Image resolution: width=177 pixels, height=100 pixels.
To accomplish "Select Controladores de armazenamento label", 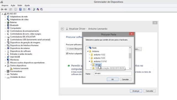I will coord(24,31).
